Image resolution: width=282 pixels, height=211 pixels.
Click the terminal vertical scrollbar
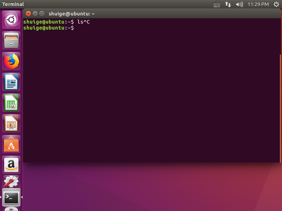(280, 108)
